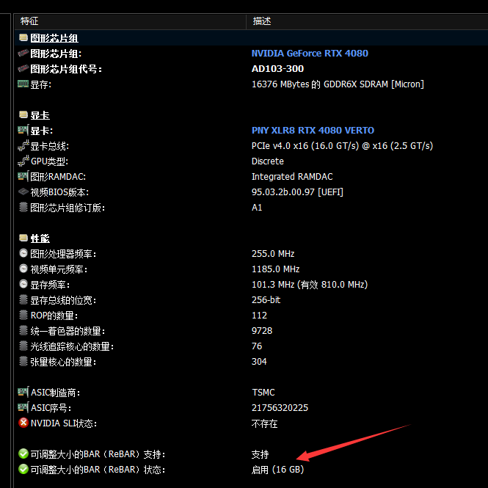The width and height of the screenshot is (488, 488).
Task: Select the AD103-300 value
Action: 277,68
